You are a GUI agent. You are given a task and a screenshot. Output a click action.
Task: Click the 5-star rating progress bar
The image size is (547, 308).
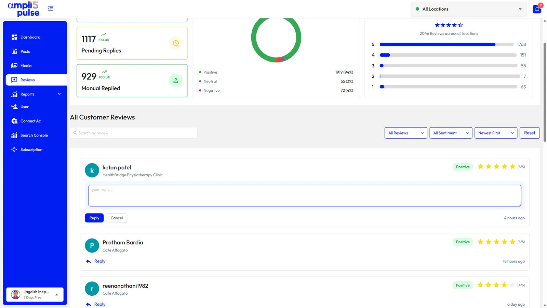pyautogui.click(x=446, y=44)
